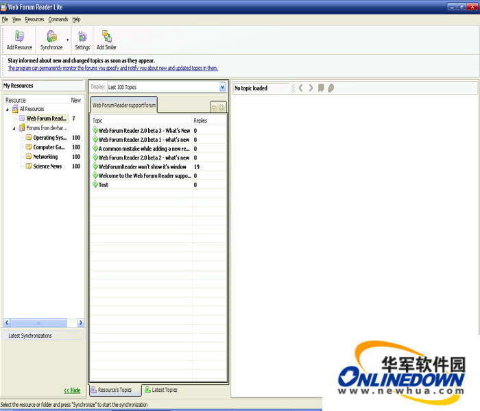Click the New column header
Screen dimensions: 480x411
click(76, 100)
